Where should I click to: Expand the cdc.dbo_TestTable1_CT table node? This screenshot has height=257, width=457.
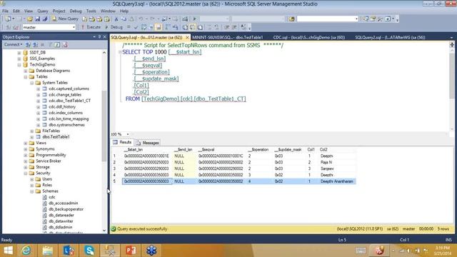pos(38,101)
